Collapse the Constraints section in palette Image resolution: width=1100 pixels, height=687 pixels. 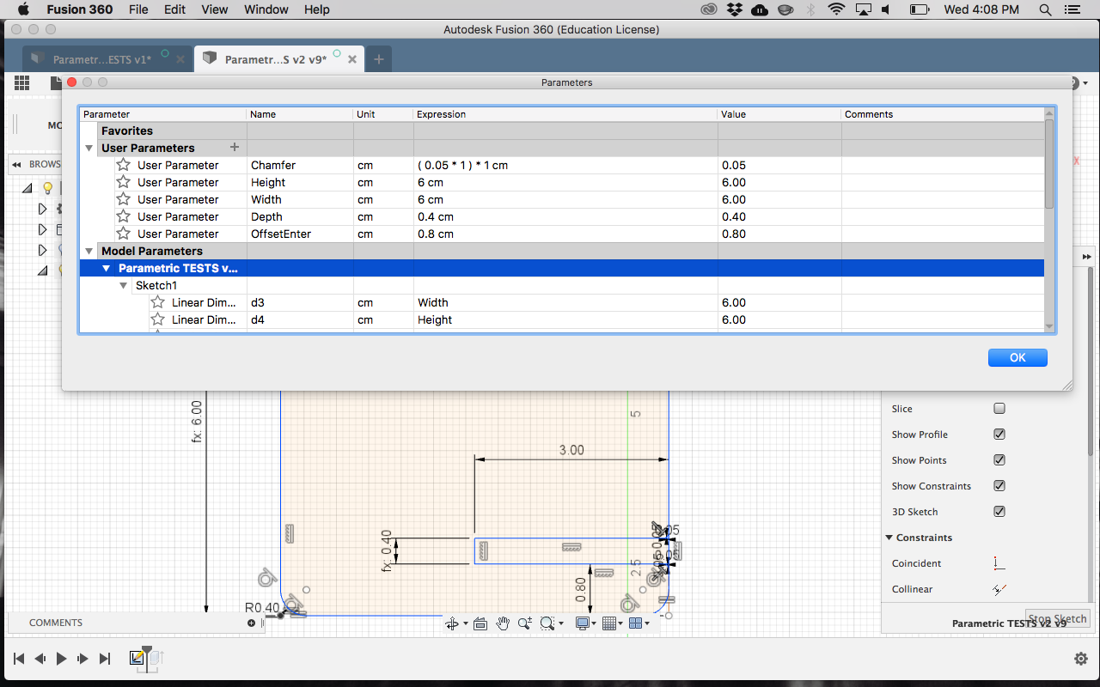889,538
